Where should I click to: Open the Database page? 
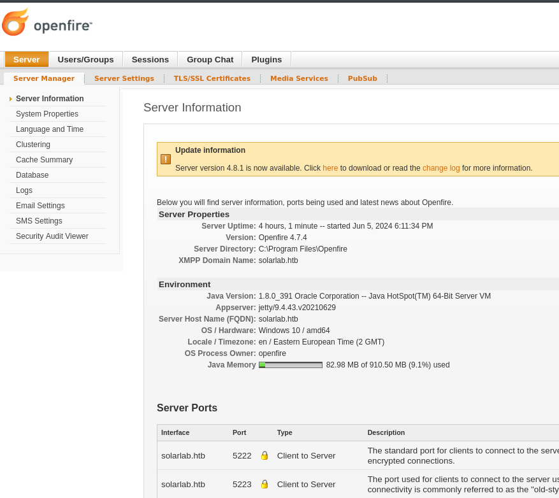click(x=32, y=175)
